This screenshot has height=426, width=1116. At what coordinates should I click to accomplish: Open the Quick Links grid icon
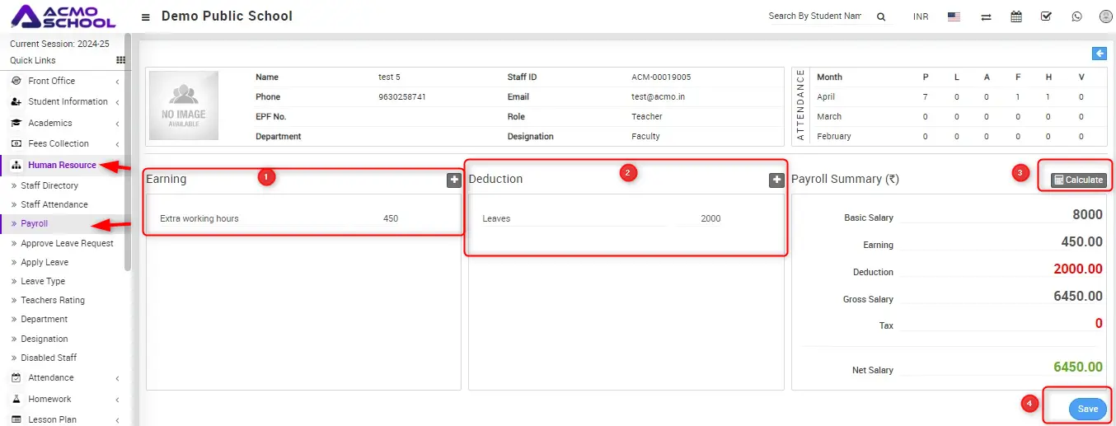tap(120, 60)
